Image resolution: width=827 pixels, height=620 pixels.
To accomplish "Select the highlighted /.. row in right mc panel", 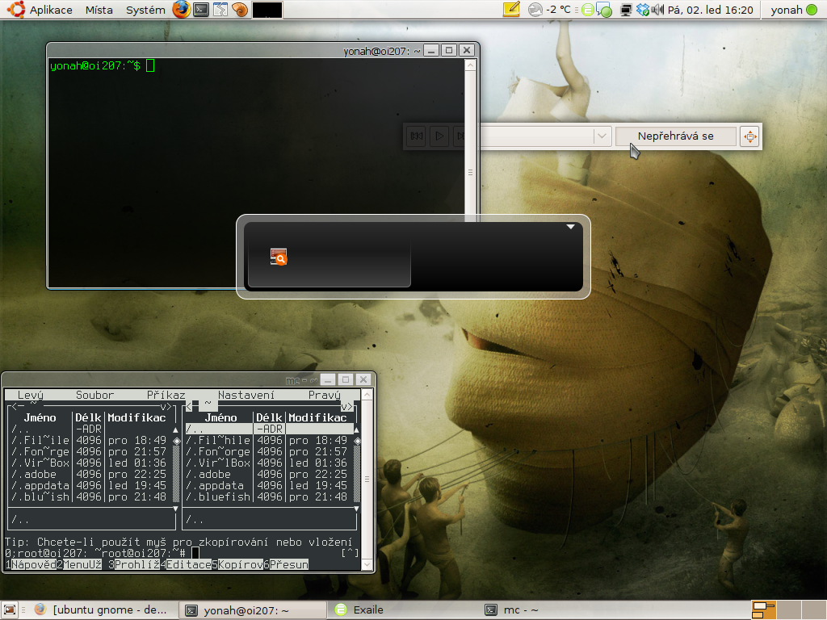I will (x=268, y=429).
